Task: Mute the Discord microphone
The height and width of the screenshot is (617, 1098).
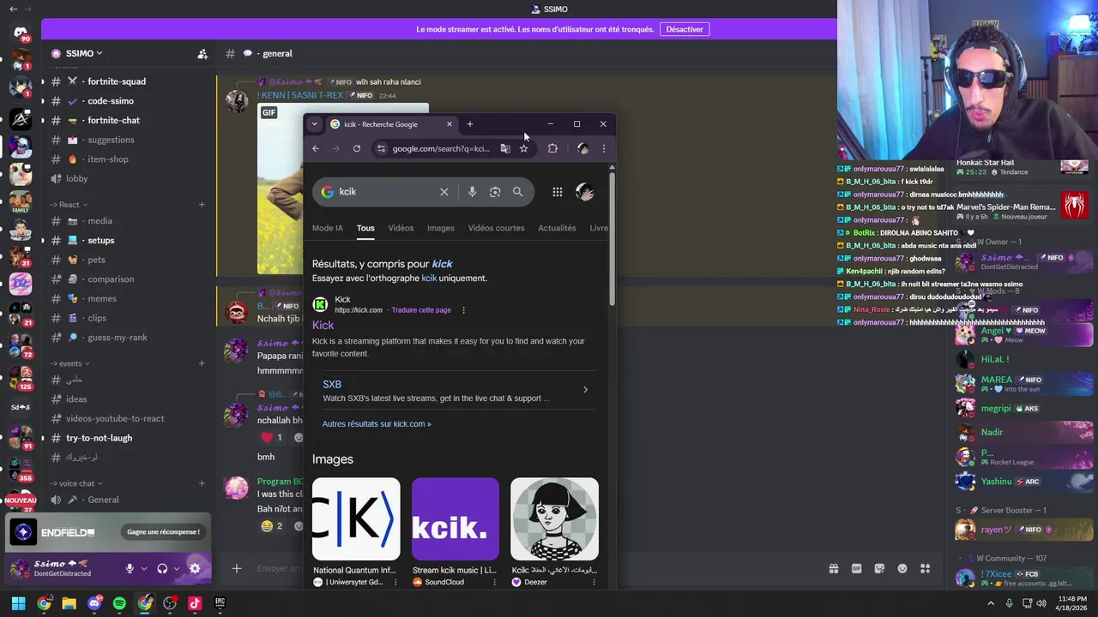Action: [x=130, y=568]
